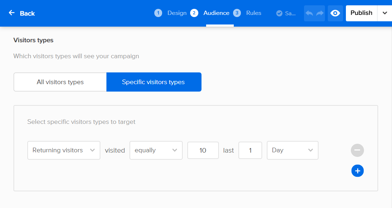Click the redo arrow icon
This screenshot has width=392, height=208.
coord(320,13)
